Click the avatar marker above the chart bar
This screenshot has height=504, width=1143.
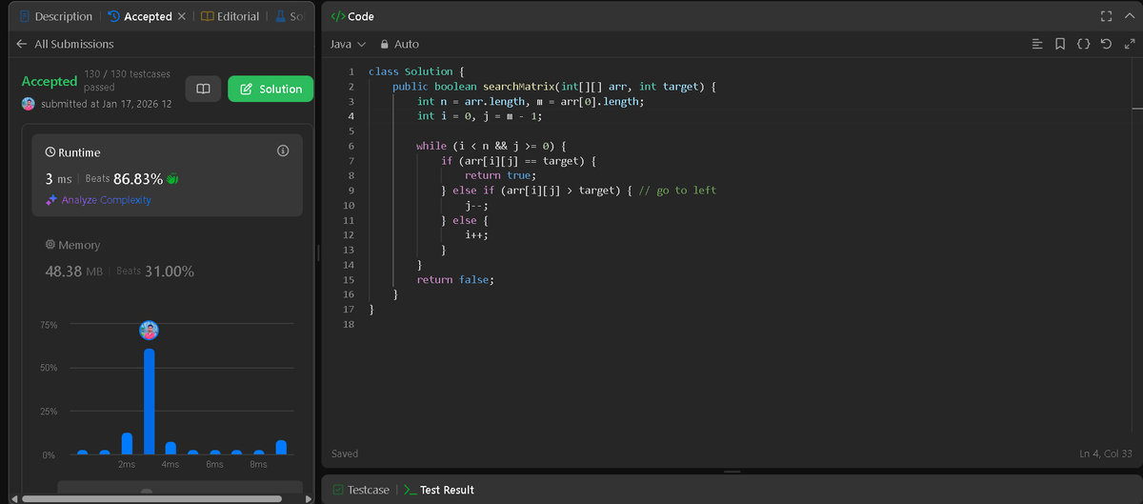150,331
